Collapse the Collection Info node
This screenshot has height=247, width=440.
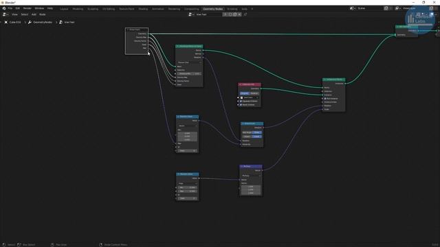[x=240, y=84]
